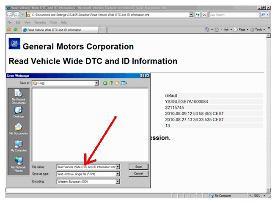
Task: Click the Print icon in command bar
Action: 226,30
